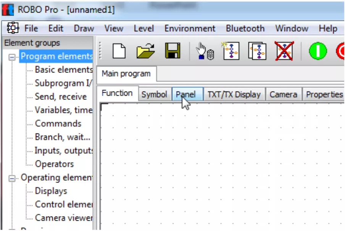This screenshot has width=345, height=231.
Task: Select Camera viewer tree item
Action: (x=64, y=218)
